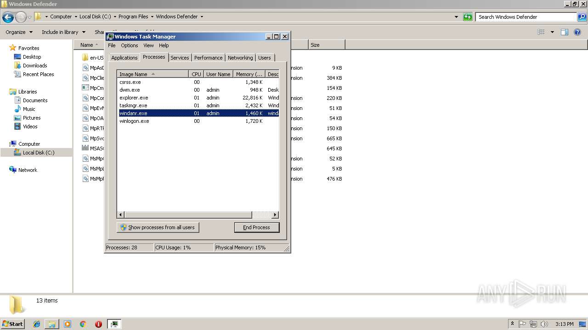The image size is (588, 330).
Task: Switch to the Networking tab
Action: coord(240,58)
